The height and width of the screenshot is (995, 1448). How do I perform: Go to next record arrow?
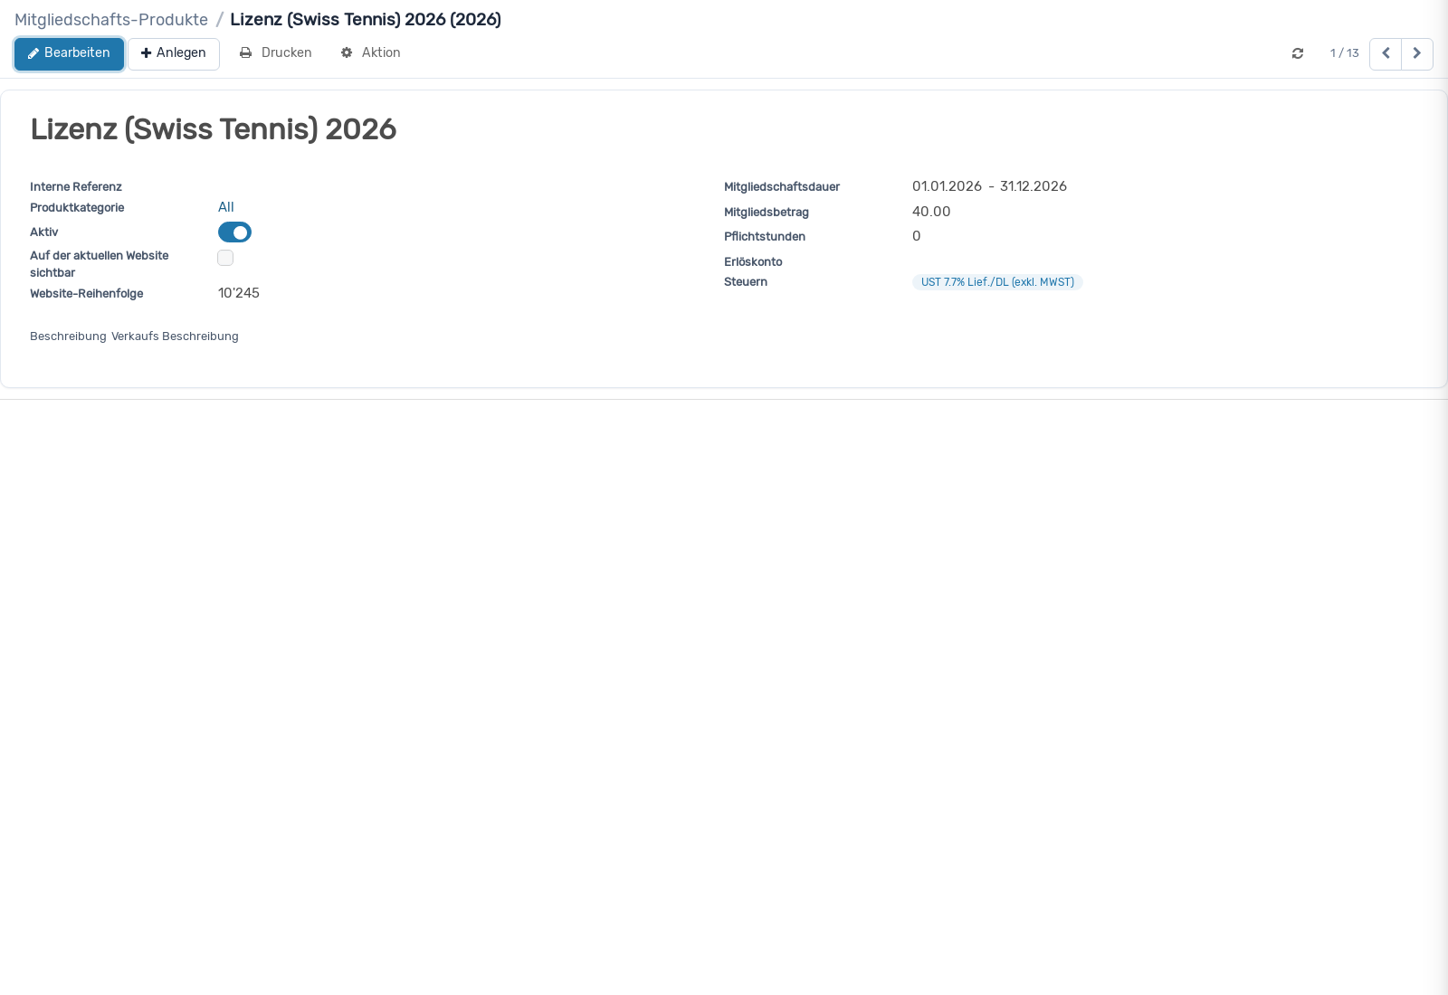(x=1417, y=54)
